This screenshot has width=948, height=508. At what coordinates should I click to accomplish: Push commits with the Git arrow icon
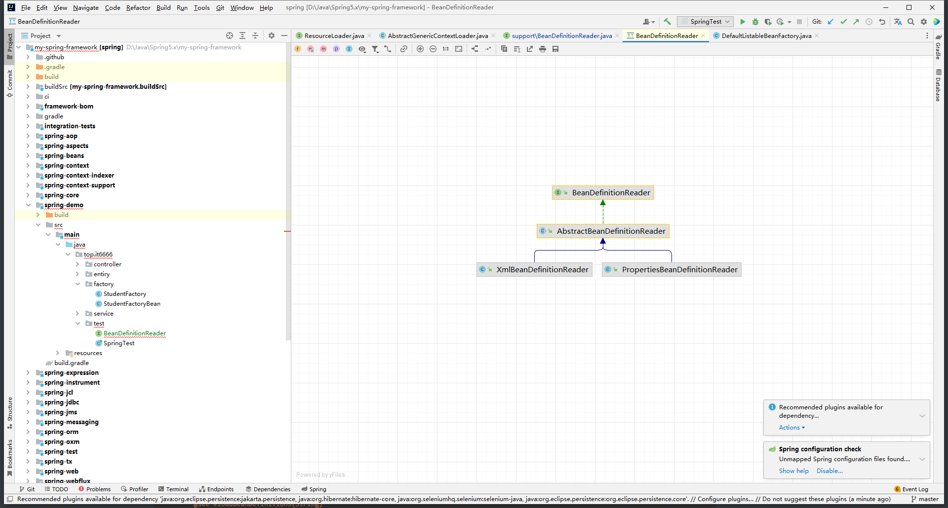click(x=856, y=22)
